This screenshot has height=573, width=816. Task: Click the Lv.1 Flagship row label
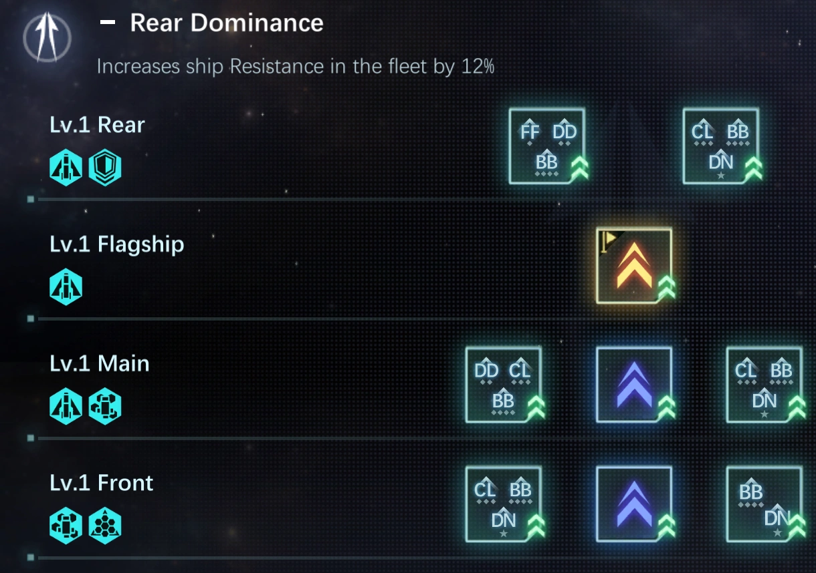pyautogui.click(x=117, y=244)
